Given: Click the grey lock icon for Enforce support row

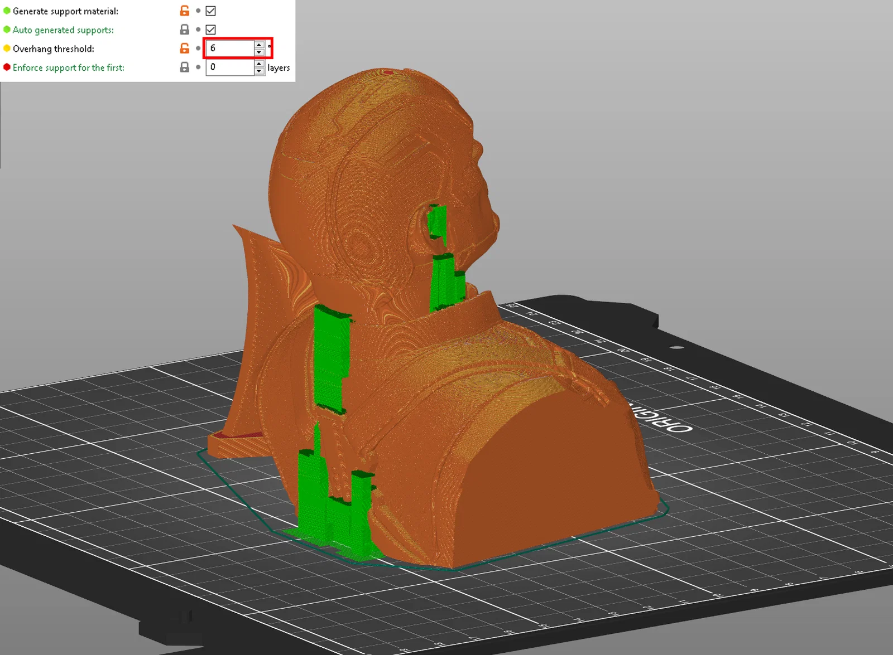Looking at the screenshot, I should point(184,67).
